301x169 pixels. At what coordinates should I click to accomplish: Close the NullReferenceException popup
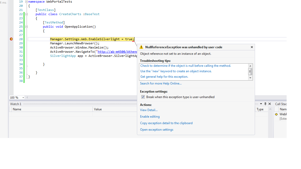[252, 47]
